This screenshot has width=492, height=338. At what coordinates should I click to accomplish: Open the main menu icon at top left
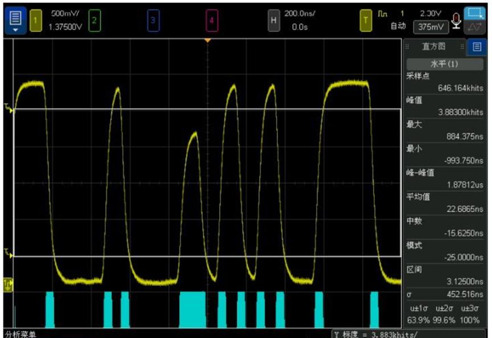click(15, 20)
